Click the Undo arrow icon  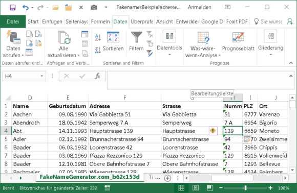[26, 8]
